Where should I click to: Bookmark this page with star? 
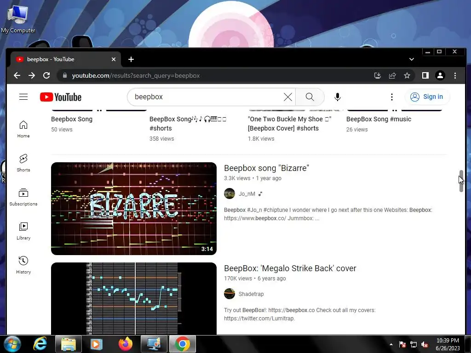[x=407, y=75]
